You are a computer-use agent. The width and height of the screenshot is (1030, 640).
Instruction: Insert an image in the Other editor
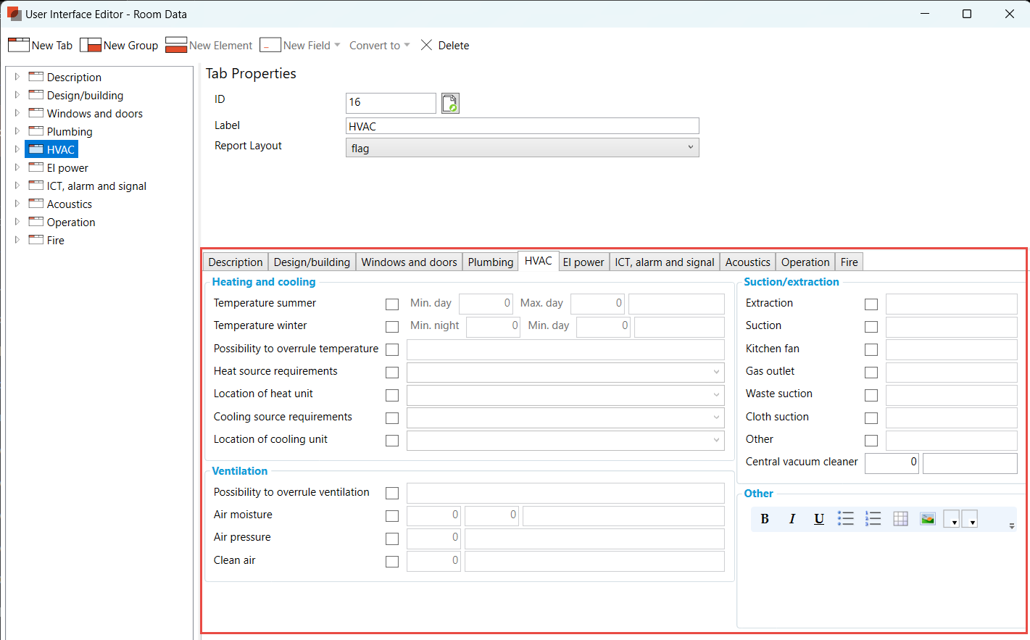tap(928, 518)
